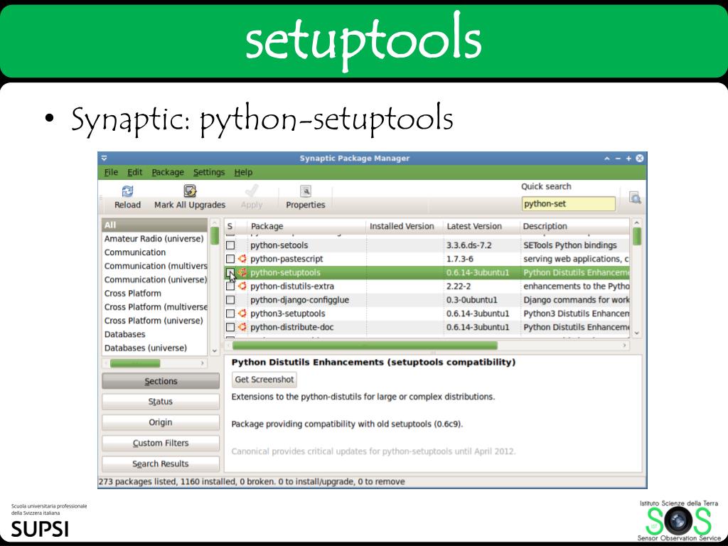Sort by Installed Version column header
Image resolution: width=728 pixels, height=546 pixels.
tap(405, 226)
